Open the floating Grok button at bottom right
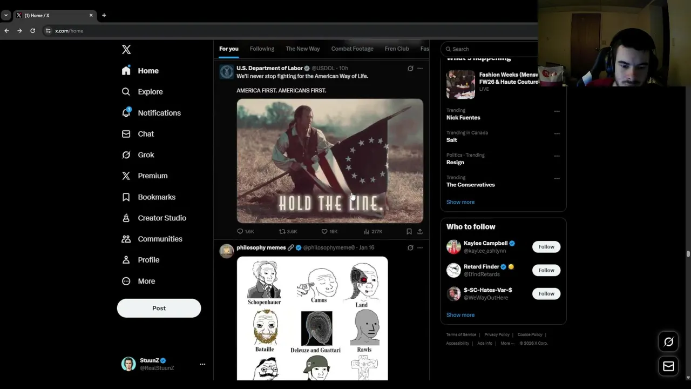This screenshot has height=389, width=691. point(668,341)
